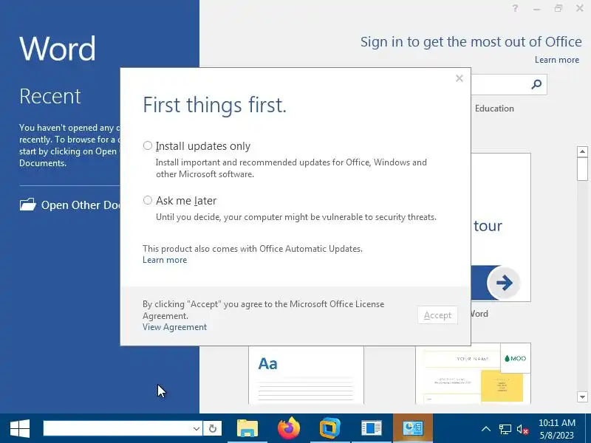Image resolution: width=591 pixels, height=443 pixels.
Task: Click the scroll up arrow of the template list
Action: point(582,151)
